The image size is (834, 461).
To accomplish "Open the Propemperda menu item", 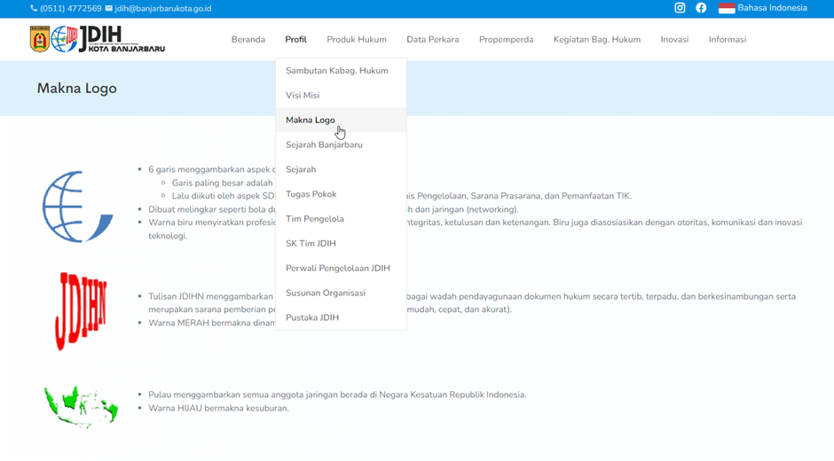I will coord(507,39).
